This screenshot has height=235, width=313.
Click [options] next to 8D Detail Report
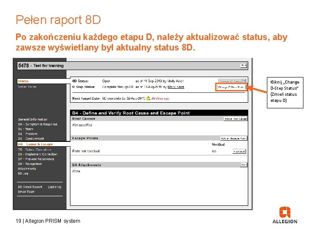54,187
